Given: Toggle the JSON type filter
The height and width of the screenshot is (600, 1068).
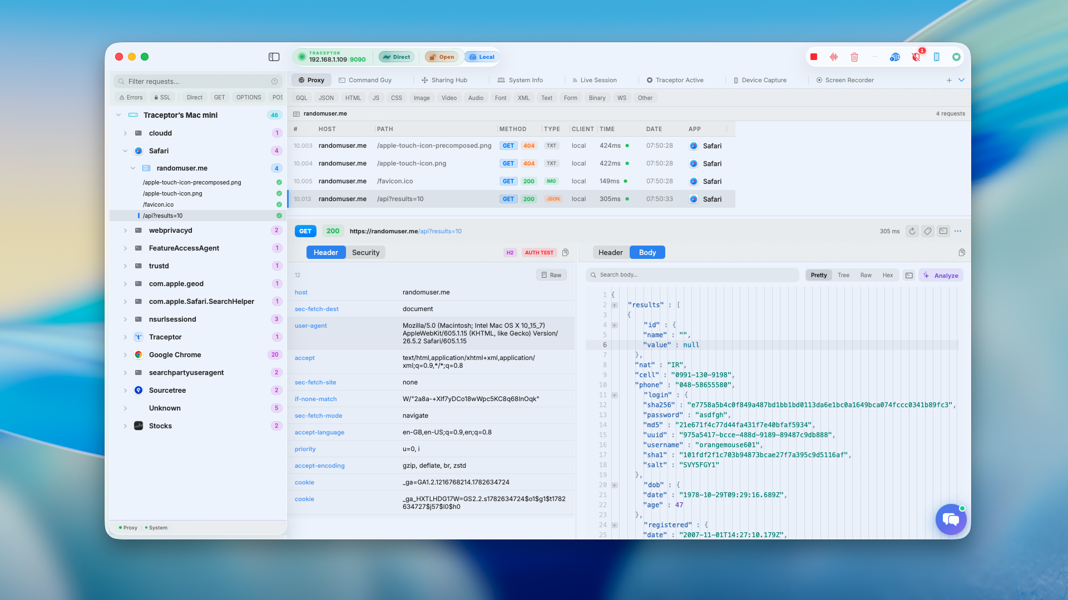Looking at the screenshot, I should (327, 98).
